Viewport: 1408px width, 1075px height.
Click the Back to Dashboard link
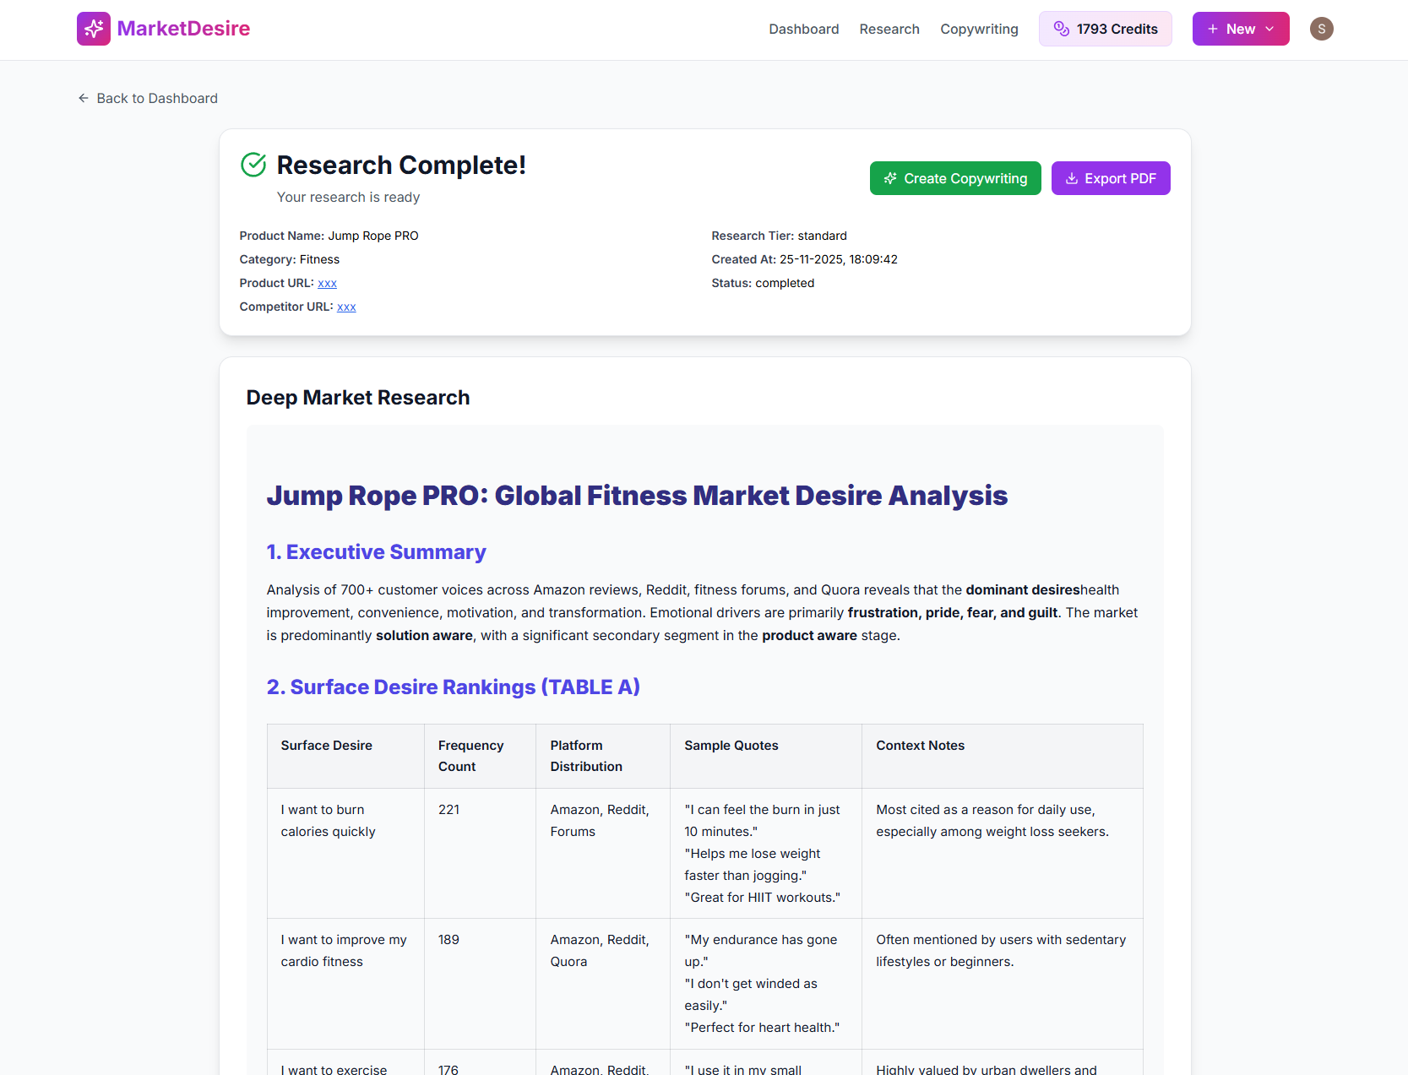pos(157,98)
